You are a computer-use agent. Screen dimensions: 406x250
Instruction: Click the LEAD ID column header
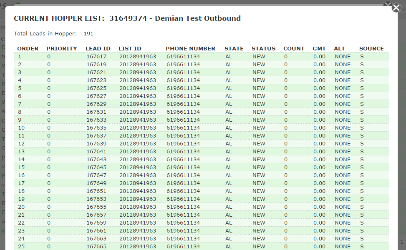coord(98,49)
